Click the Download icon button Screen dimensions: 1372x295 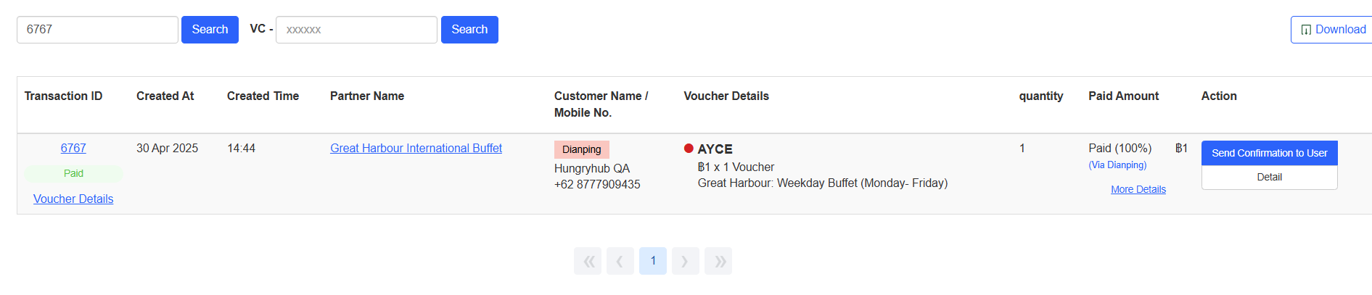click(1333, 30)
